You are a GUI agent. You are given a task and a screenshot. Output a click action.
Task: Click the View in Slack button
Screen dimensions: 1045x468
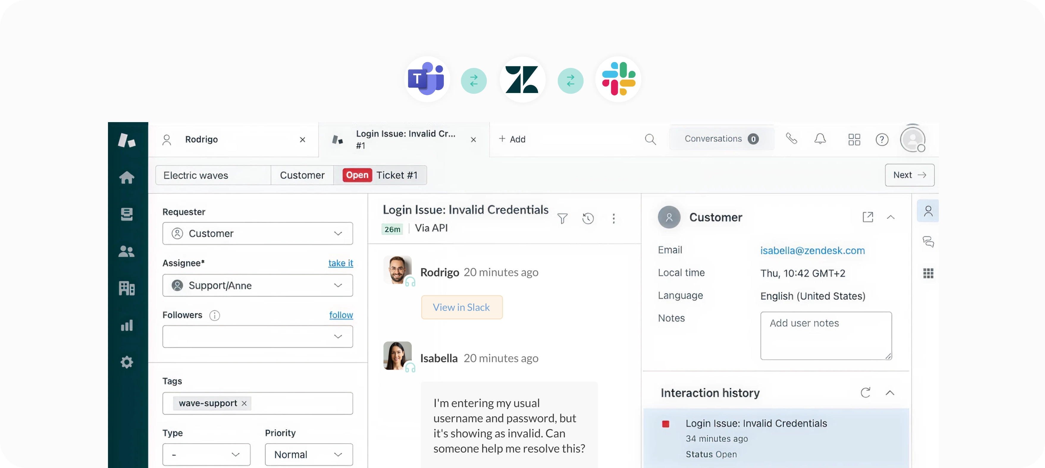click(x=461, y=307)
